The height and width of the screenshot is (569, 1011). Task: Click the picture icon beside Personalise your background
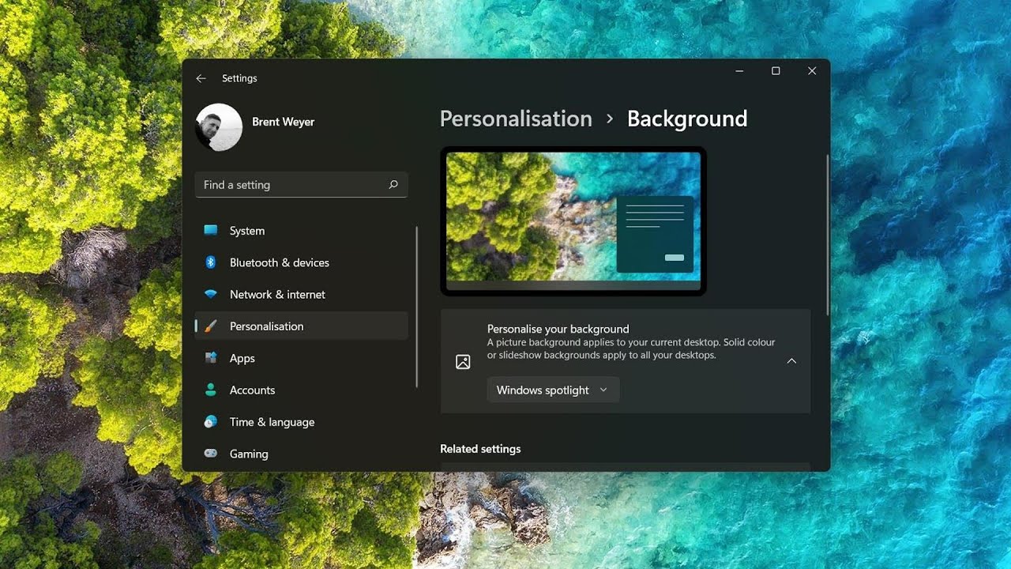click(463, 362)
